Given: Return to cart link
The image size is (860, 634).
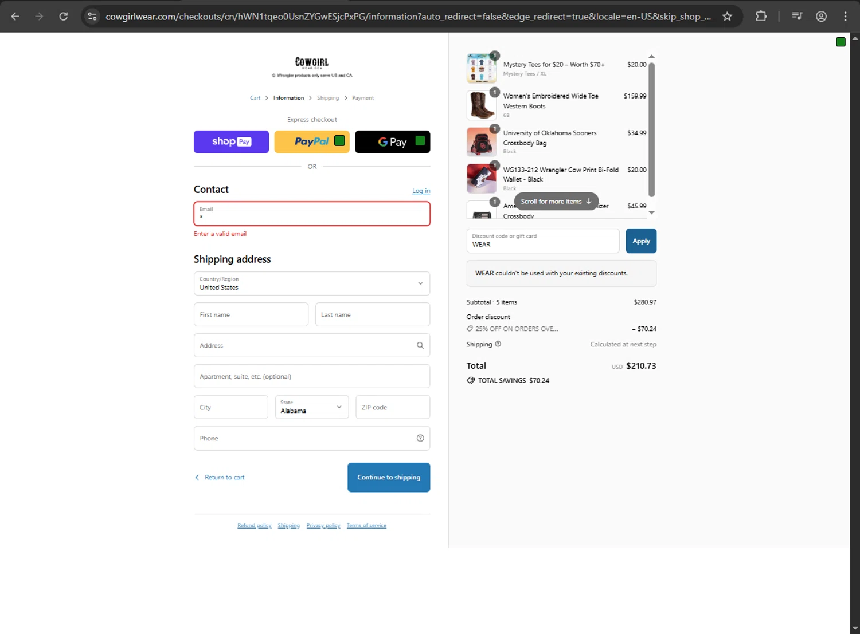Looking at the screenshot, I should point(220,478).
